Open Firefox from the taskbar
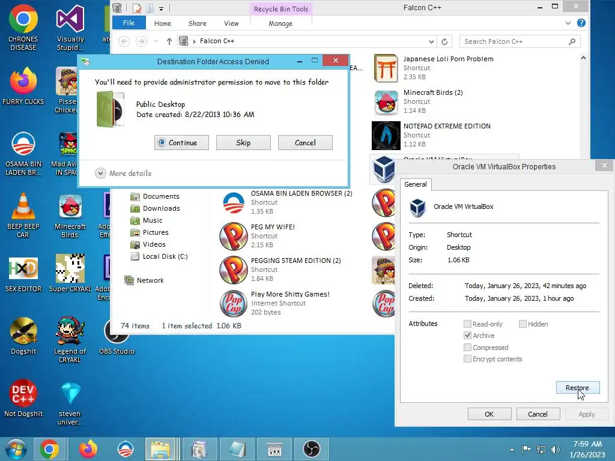 point(88,449)
